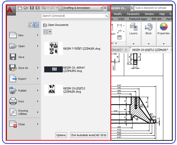Open the Window menu
Image resolution: width=177 pixels, height=145 pixels.
(x=149, y=14)
